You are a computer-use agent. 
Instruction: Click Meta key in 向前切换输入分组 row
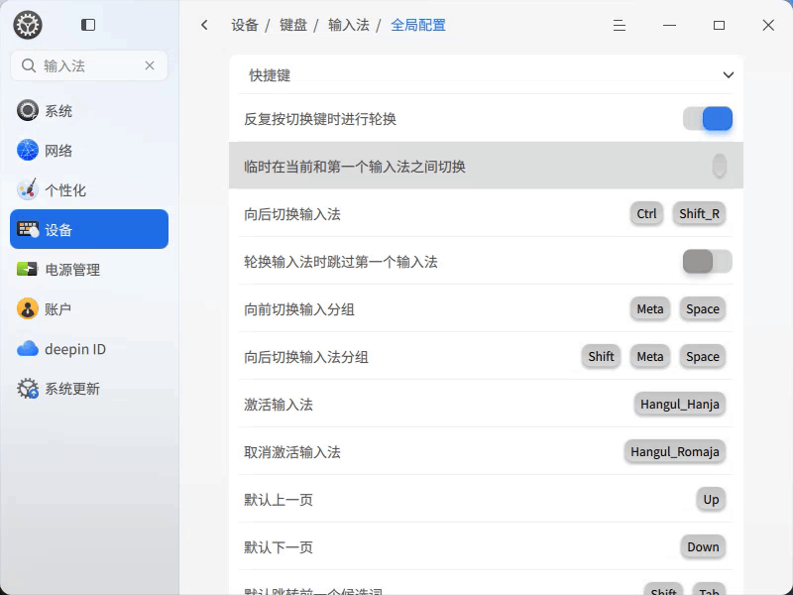650,308
